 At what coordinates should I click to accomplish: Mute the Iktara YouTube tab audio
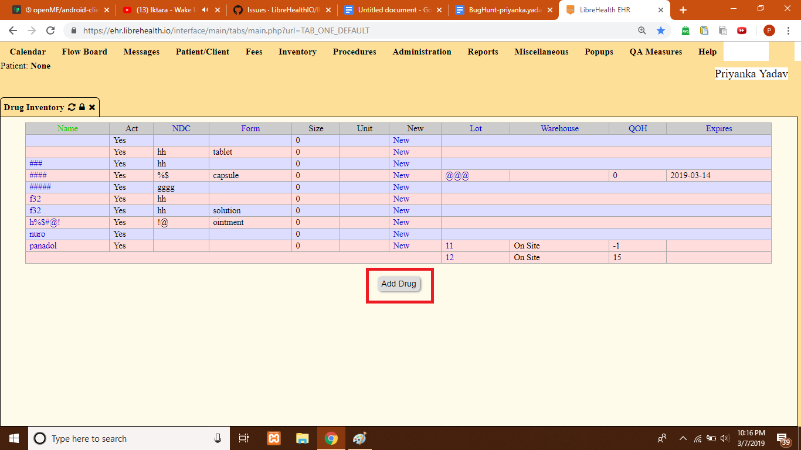205,10
